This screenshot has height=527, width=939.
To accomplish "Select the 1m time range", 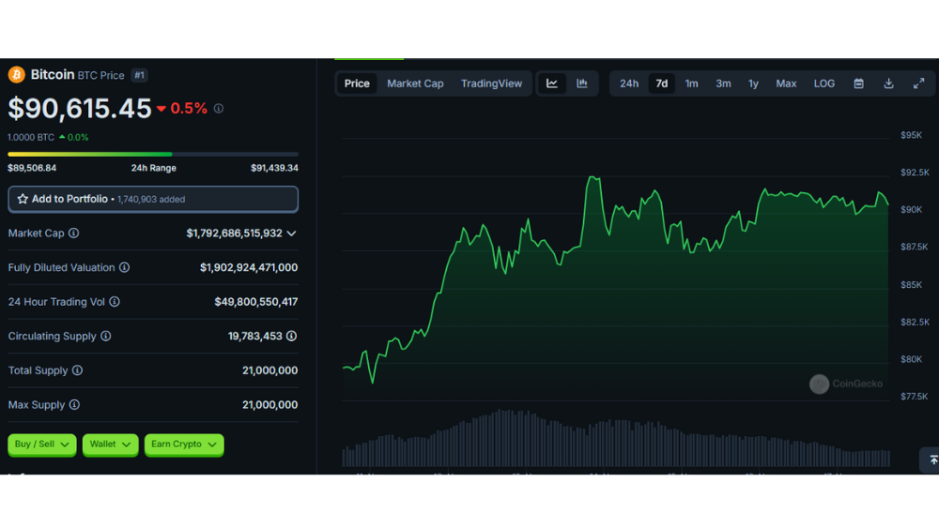I will coord(692,83).
